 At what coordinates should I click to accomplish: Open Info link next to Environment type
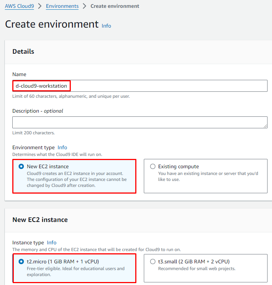click(62, 147)
